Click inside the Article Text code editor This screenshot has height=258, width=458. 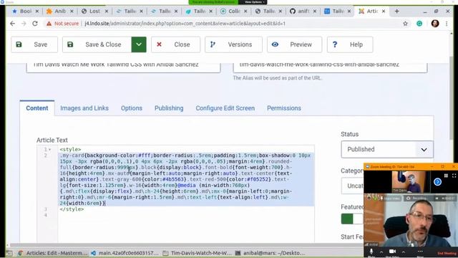tap(186, 193)
